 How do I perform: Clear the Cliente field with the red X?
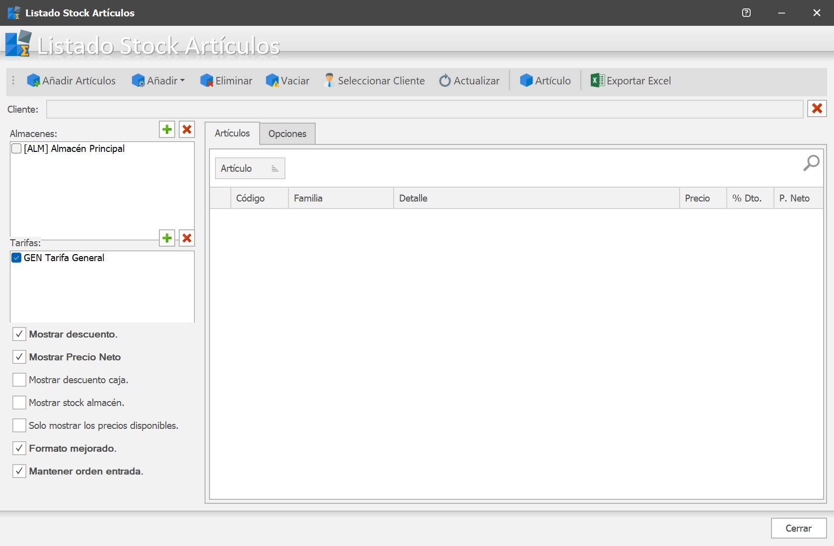(817, 108)
